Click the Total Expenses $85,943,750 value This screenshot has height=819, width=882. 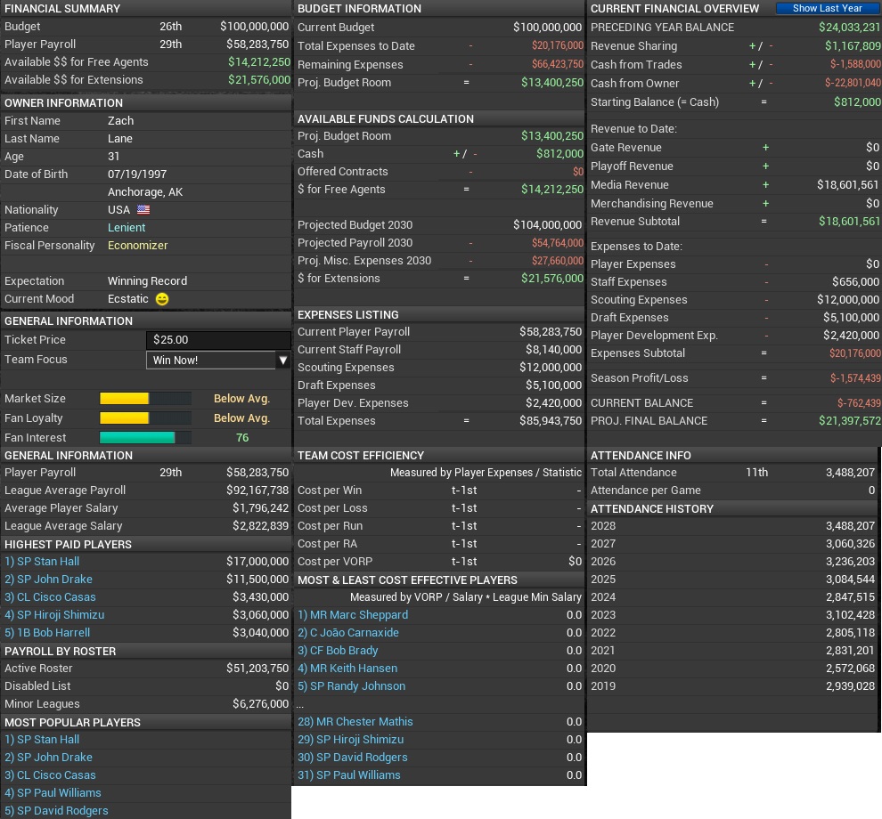tap(550, 421)
